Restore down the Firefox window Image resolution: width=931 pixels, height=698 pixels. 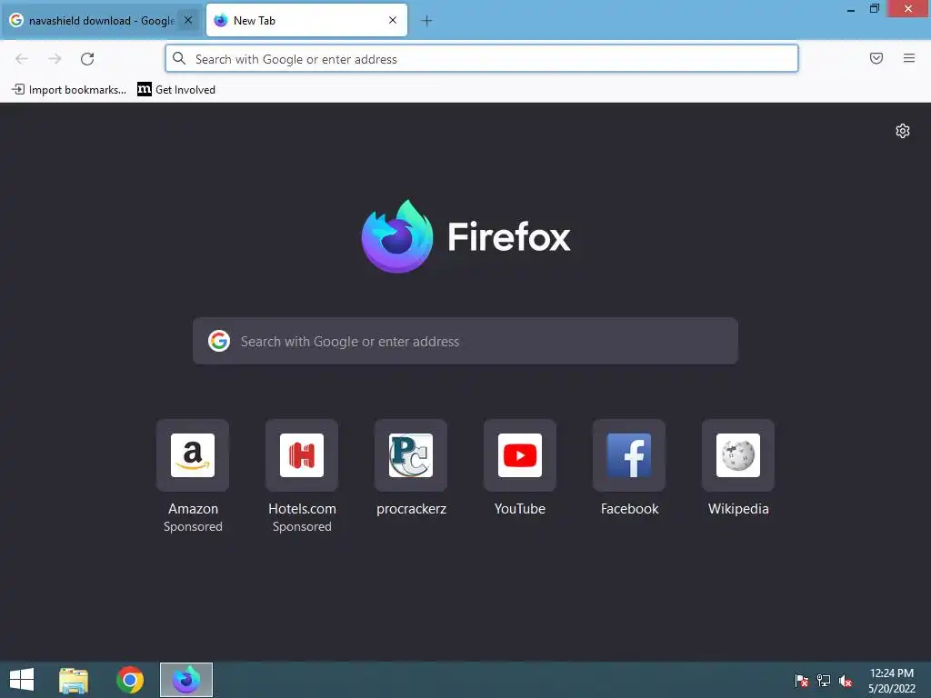tap(875, 8)
